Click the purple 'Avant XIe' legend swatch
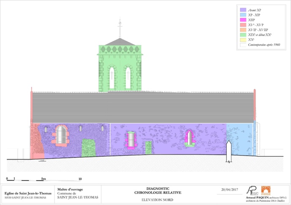The height and width of the screenshot is (205, 291). coord(243,9)
